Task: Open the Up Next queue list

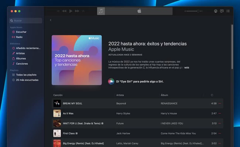Action: click(x=228, y=11)
